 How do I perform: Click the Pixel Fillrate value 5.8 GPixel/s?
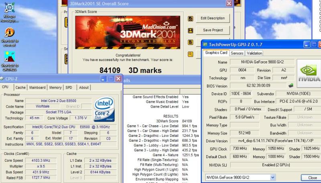[x=244, y=117]
